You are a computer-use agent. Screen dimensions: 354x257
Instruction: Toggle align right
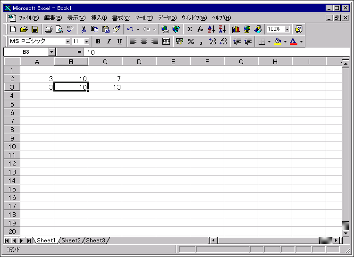155,41
